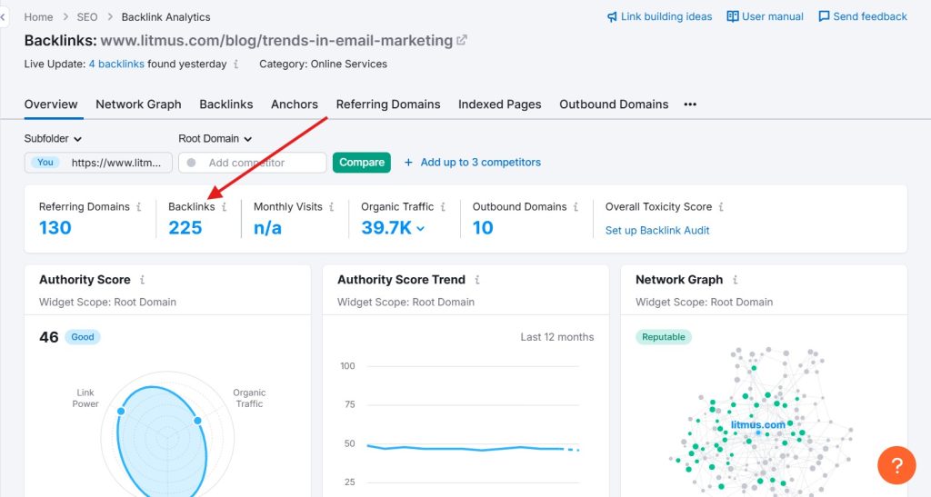The width and height of the screenshot is (931, 497).
Task: Switch to the Referring Domains tab
Action: coord(388,104)
